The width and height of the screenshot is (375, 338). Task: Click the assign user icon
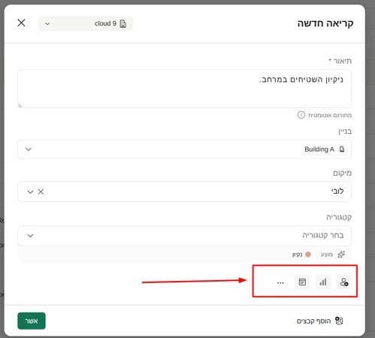pos(344,282)
